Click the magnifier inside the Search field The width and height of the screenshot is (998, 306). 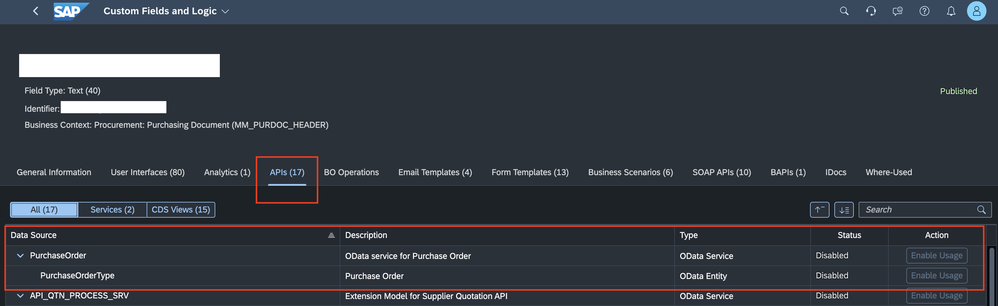click(x=981, y=209)
